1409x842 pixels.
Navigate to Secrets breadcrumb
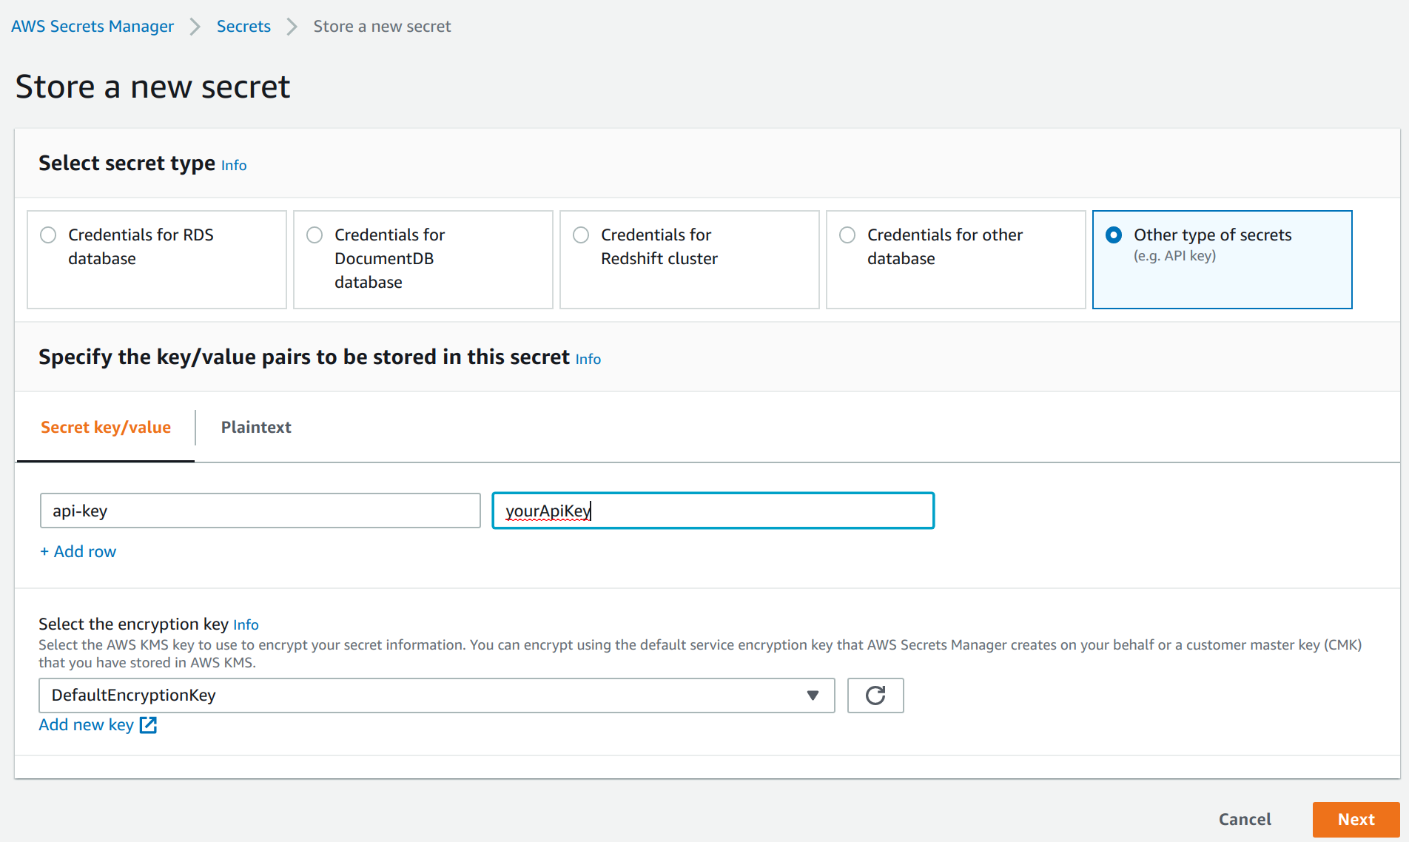click(243, 26)
